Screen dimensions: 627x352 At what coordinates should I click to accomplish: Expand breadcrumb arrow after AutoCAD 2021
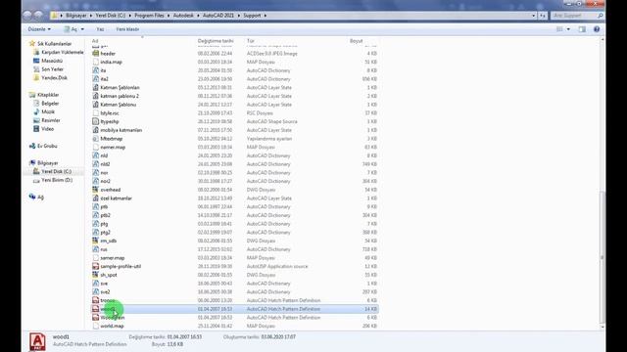click(239, 16)
